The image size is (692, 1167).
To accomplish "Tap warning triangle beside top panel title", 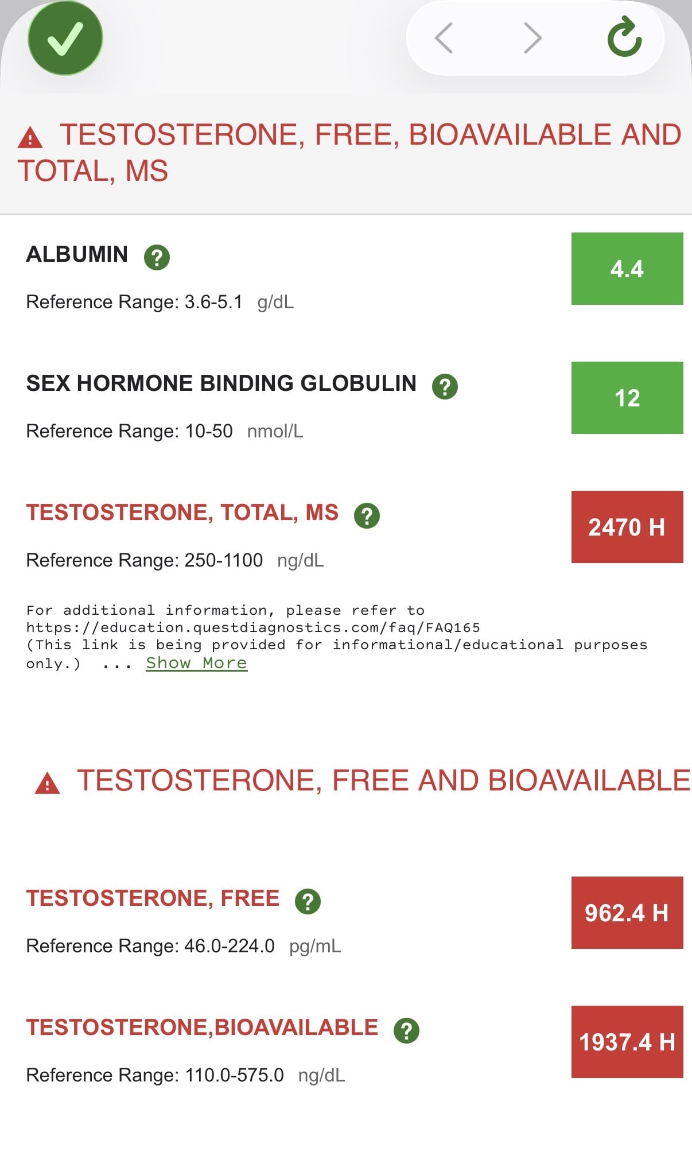I will point(30,138).
